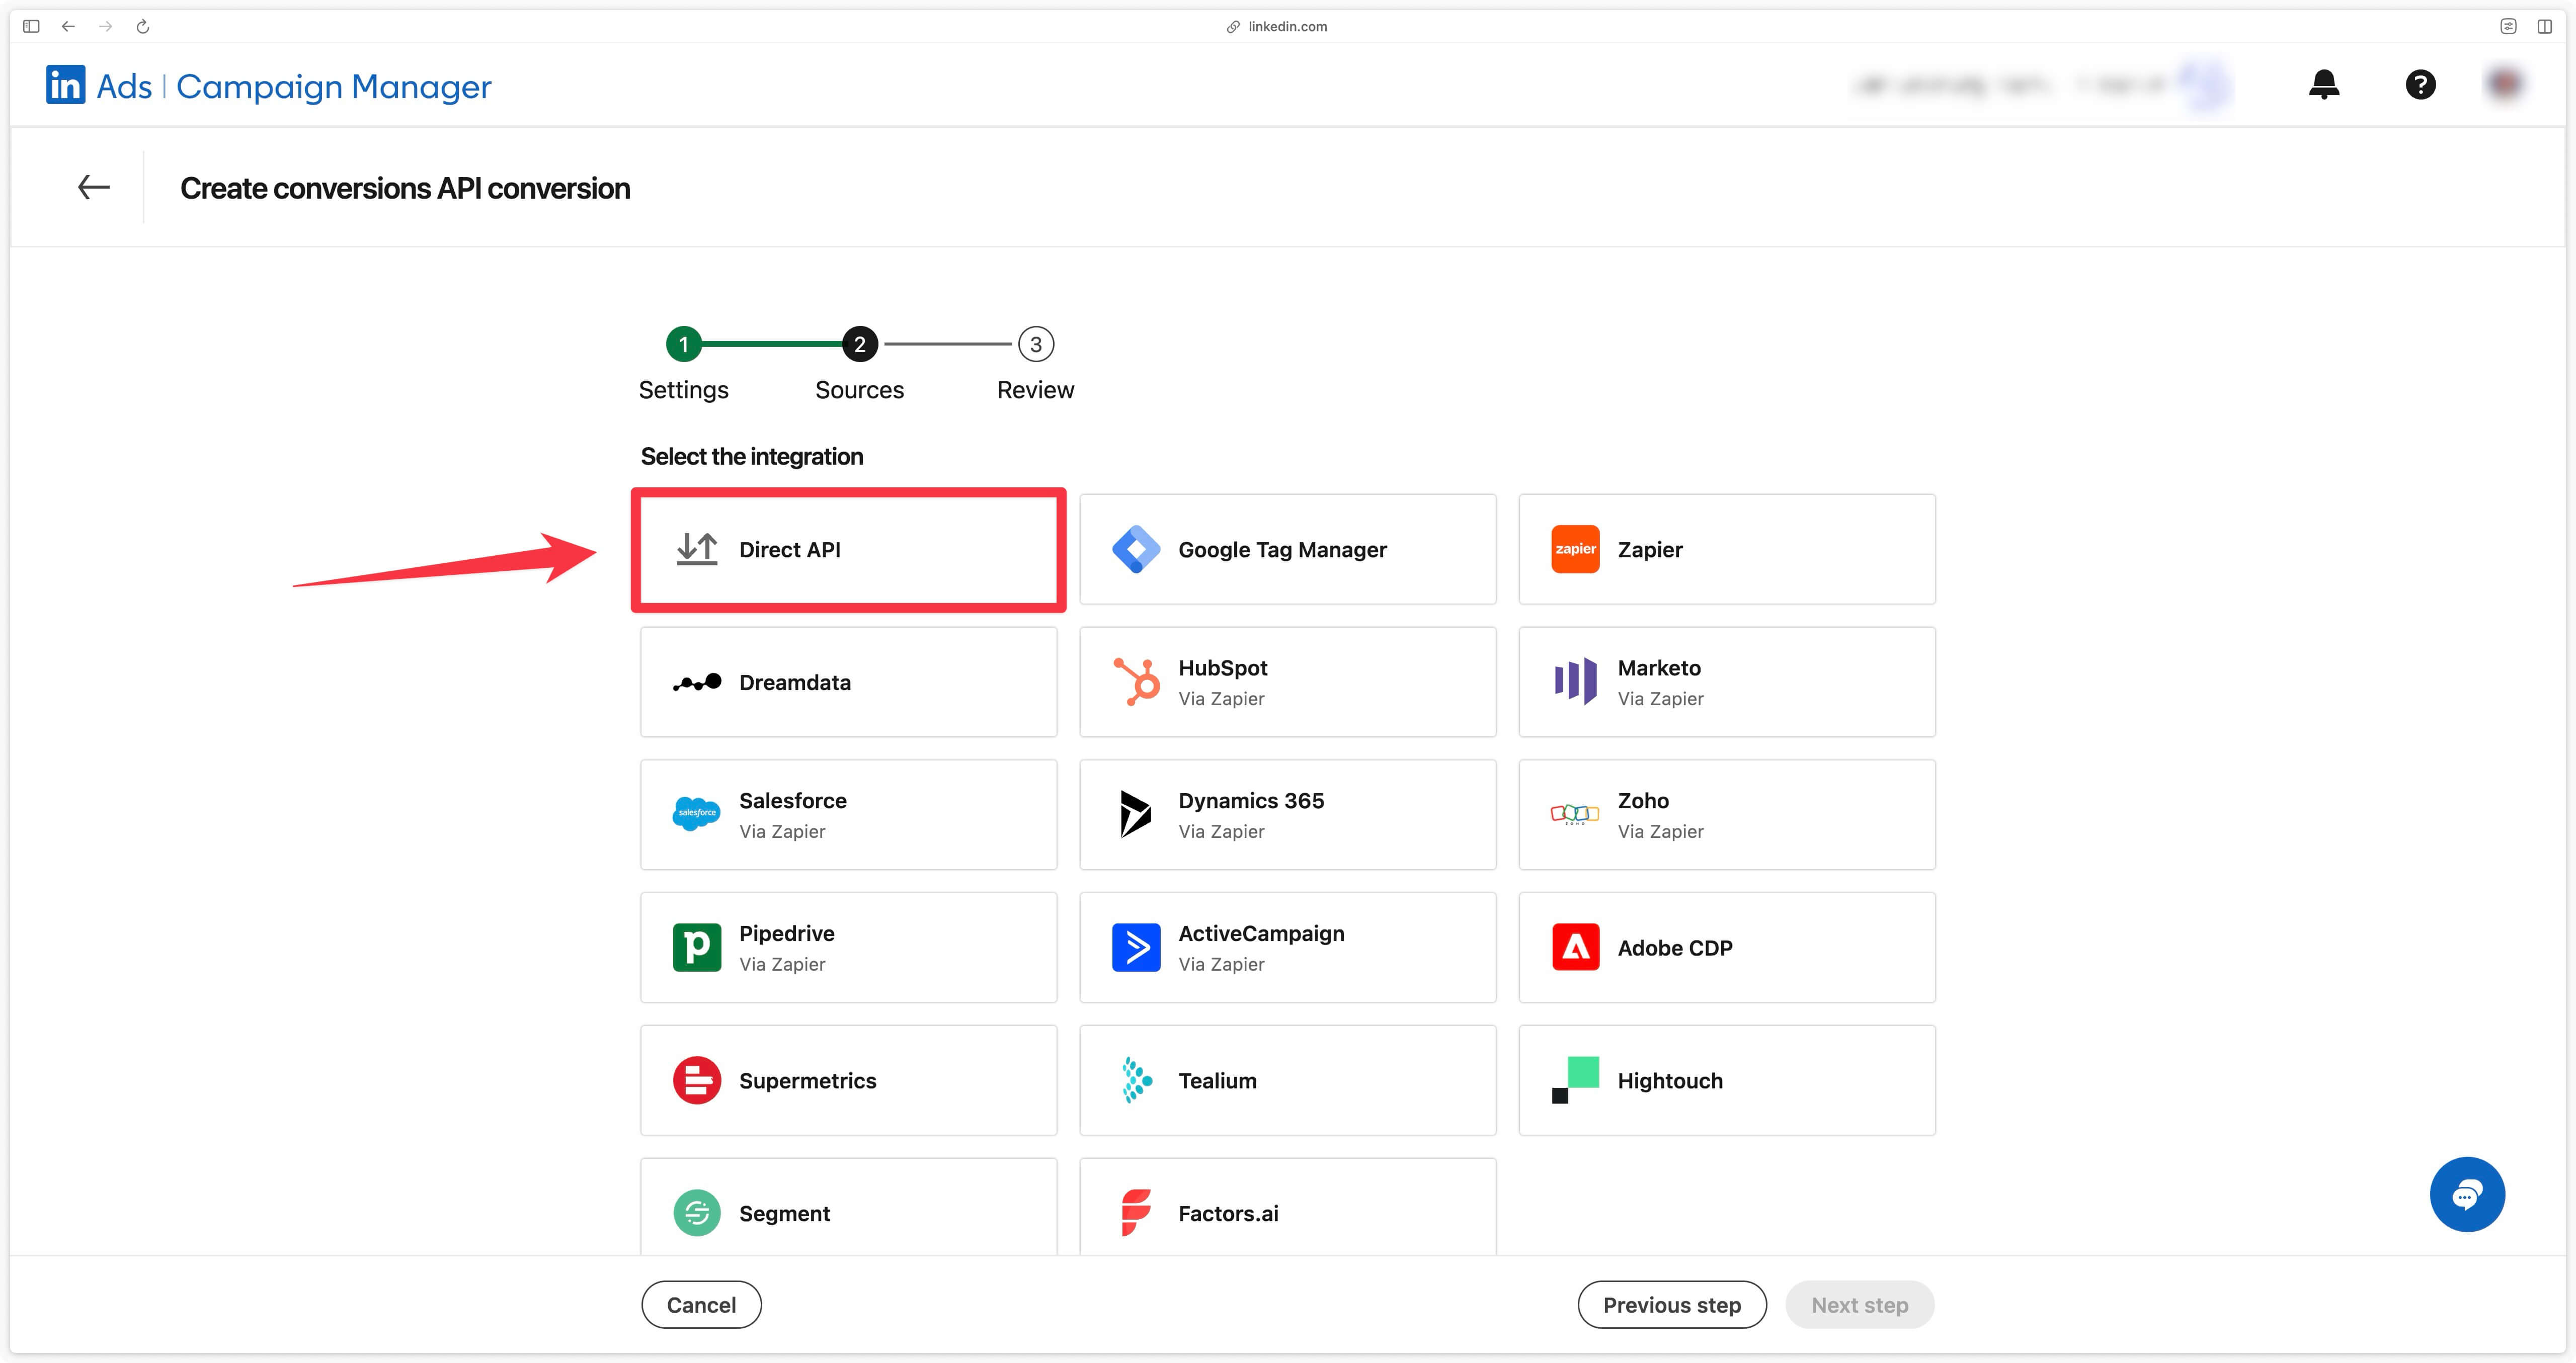2576x1363 pixels.
Task: Pick the Zapier label
Action: [1650, 549]
